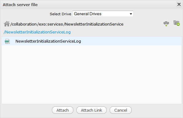Create a new folder with the folder-plus icon
183x118 pixels.
click(177, 23)
